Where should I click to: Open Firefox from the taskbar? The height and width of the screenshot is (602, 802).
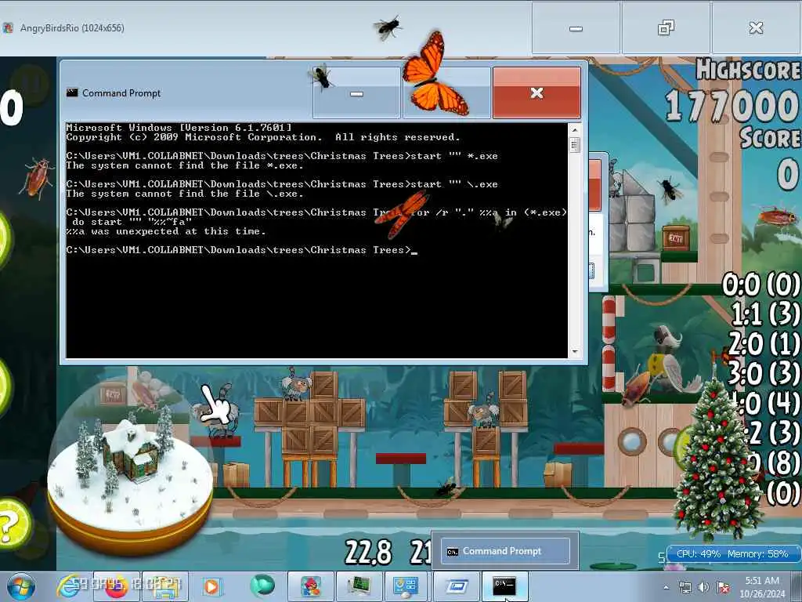click(117, 586)
